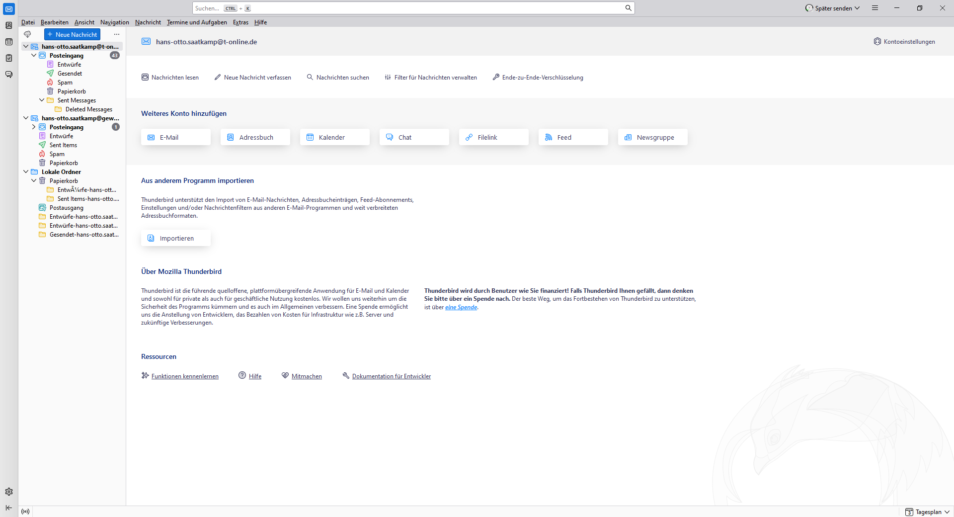The height and width of the screenshot is (517, 954).
Task: Click the Später senden icon in the title bar
Action: coord(809,8)
